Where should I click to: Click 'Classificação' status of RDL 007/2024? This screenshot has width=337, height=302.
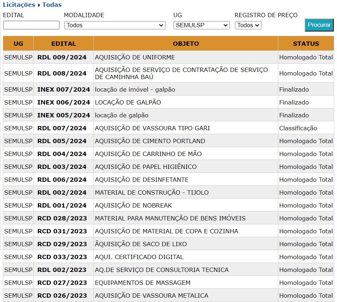pos(298,128)
